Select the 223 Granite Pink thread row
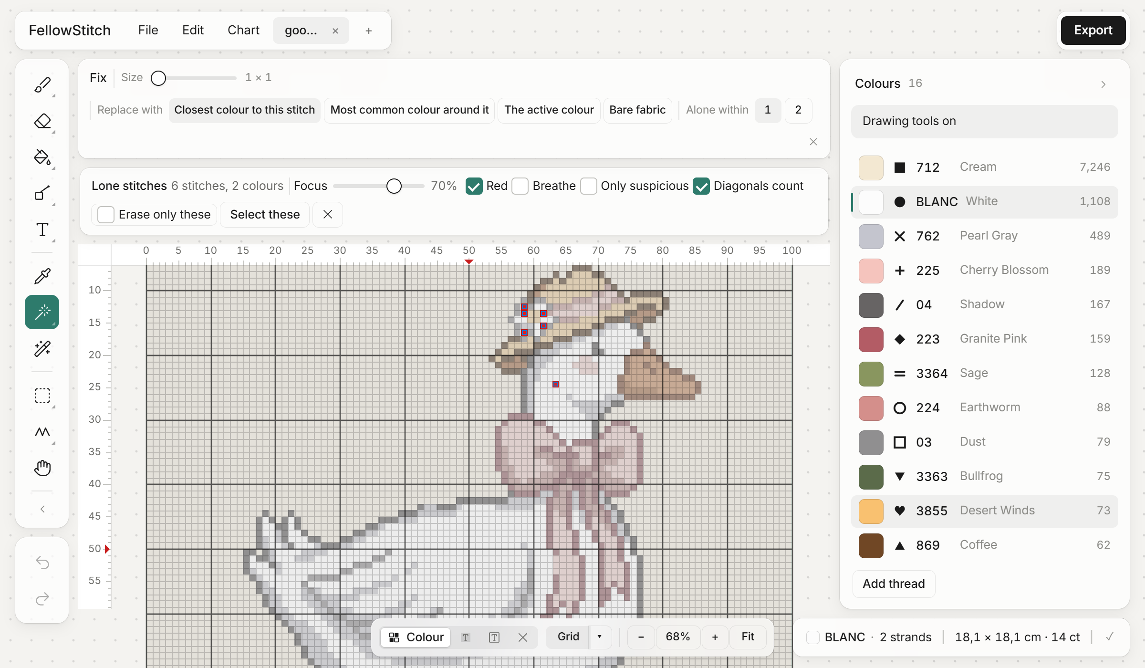1145x668 pixels. (x=984, y=339)
